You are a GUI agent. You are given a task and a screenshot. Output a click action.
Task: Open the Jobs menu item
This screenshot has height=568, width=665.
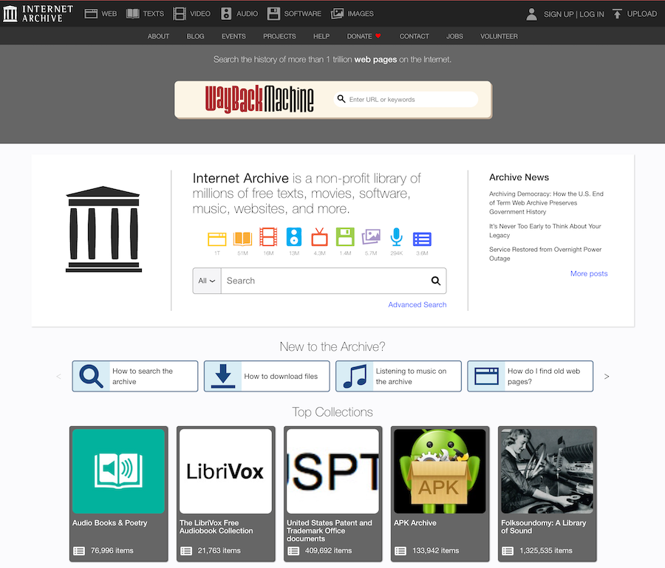(454, 36)
